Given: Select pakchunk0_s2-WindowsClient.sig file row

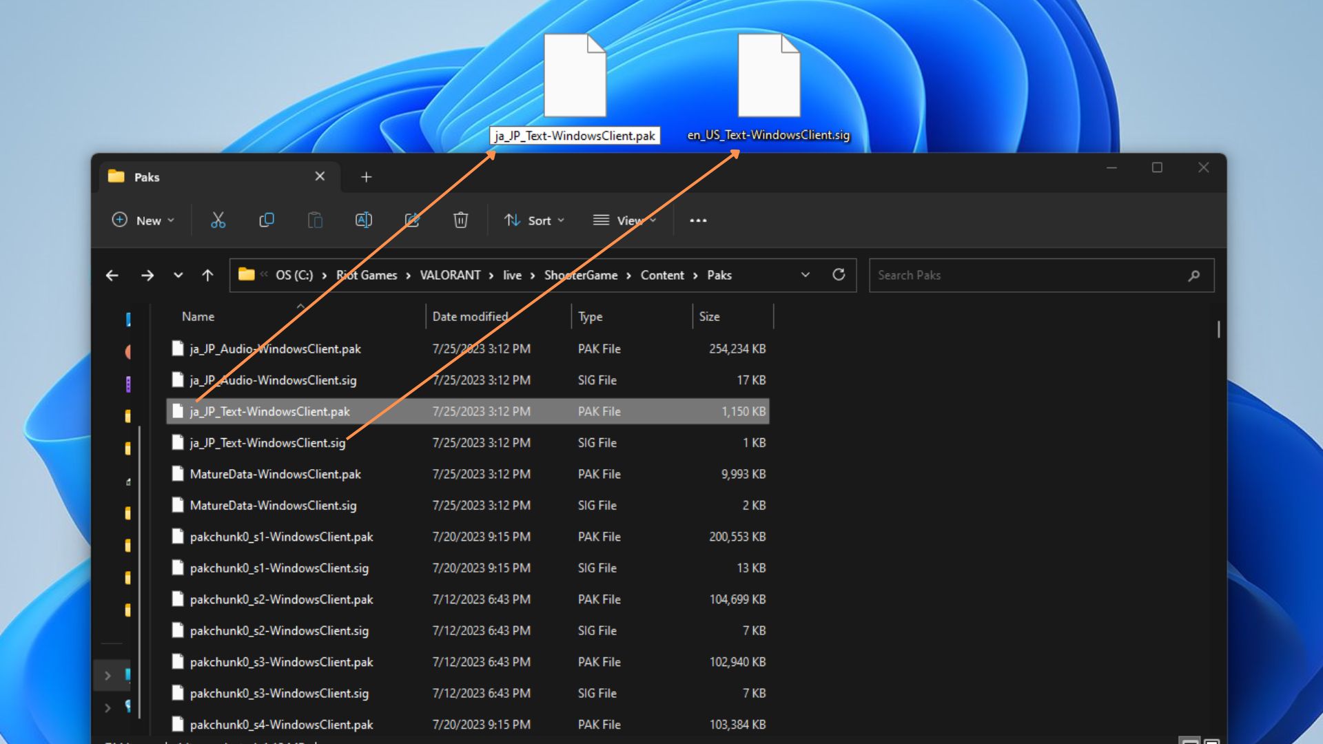Looking at the screenshot, I should tap(468, 631).
